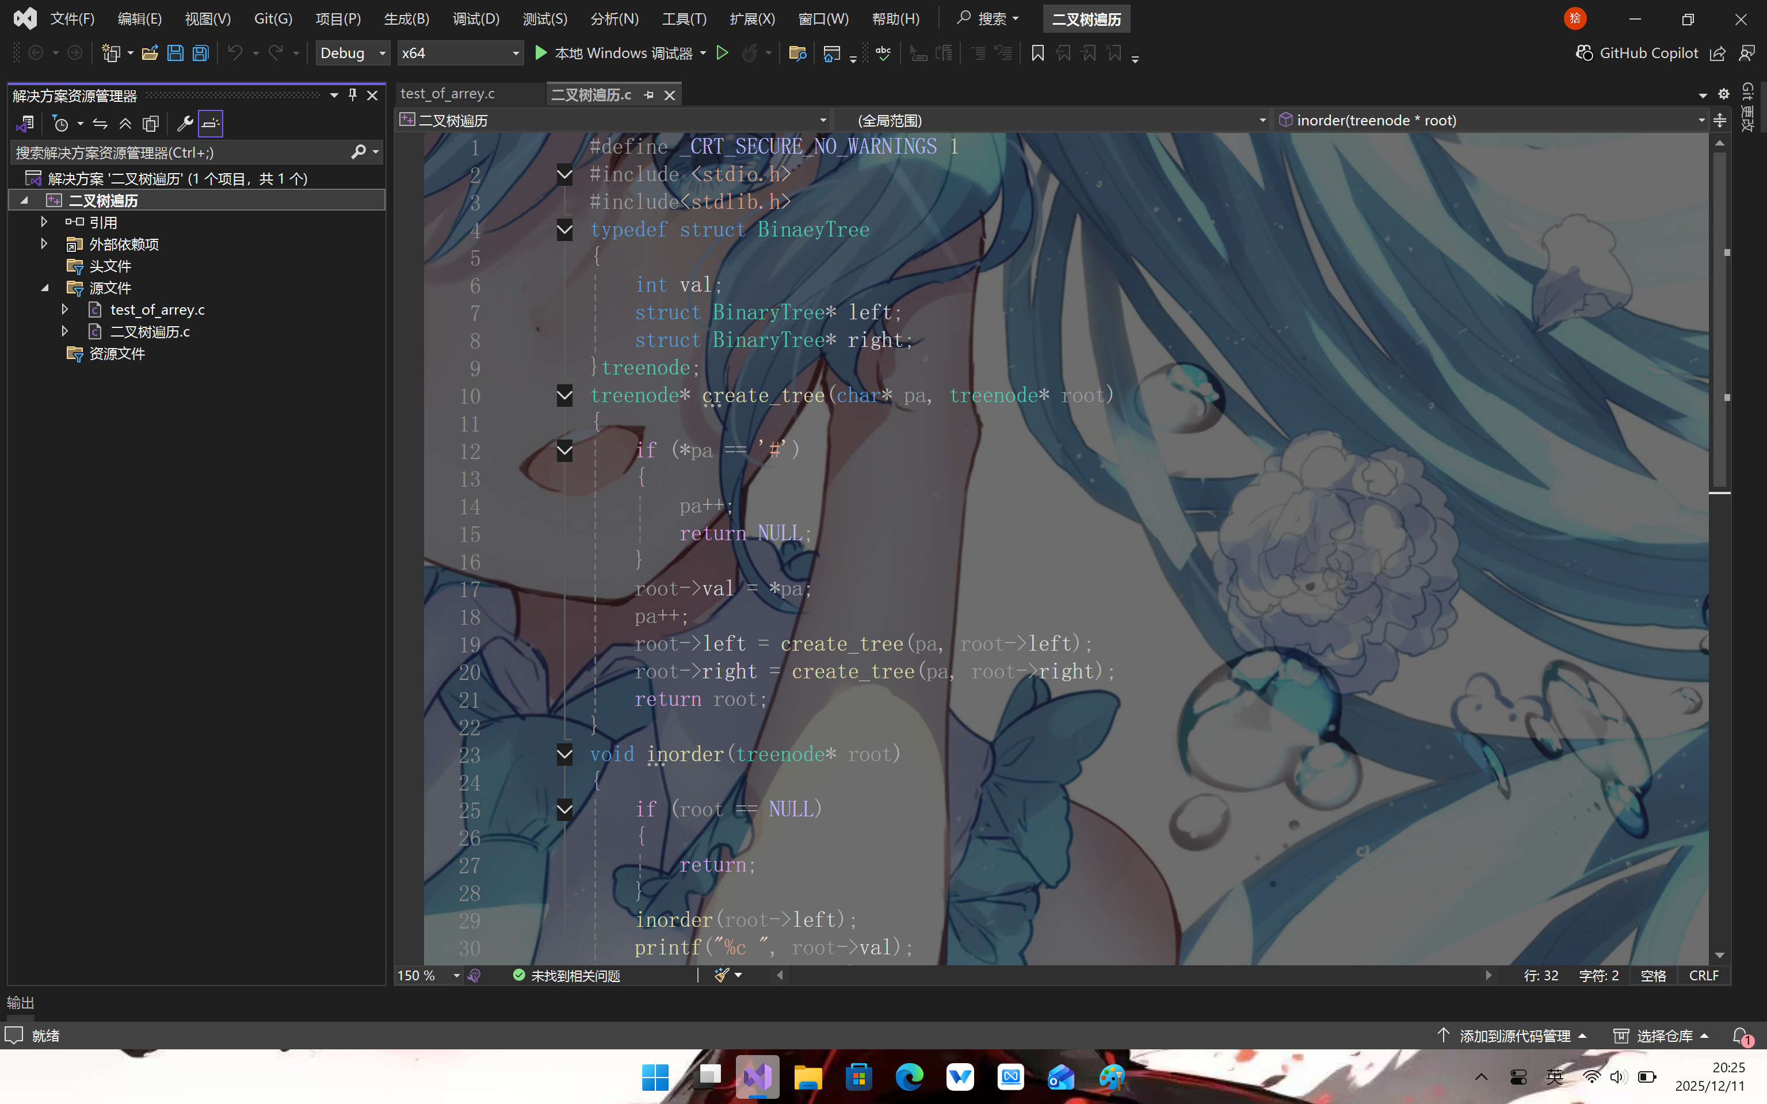Open the Debug configuration dropdown
The height and width of the screenshot is (1104, 1767).
pyautogui.click(x=352, y=52)
